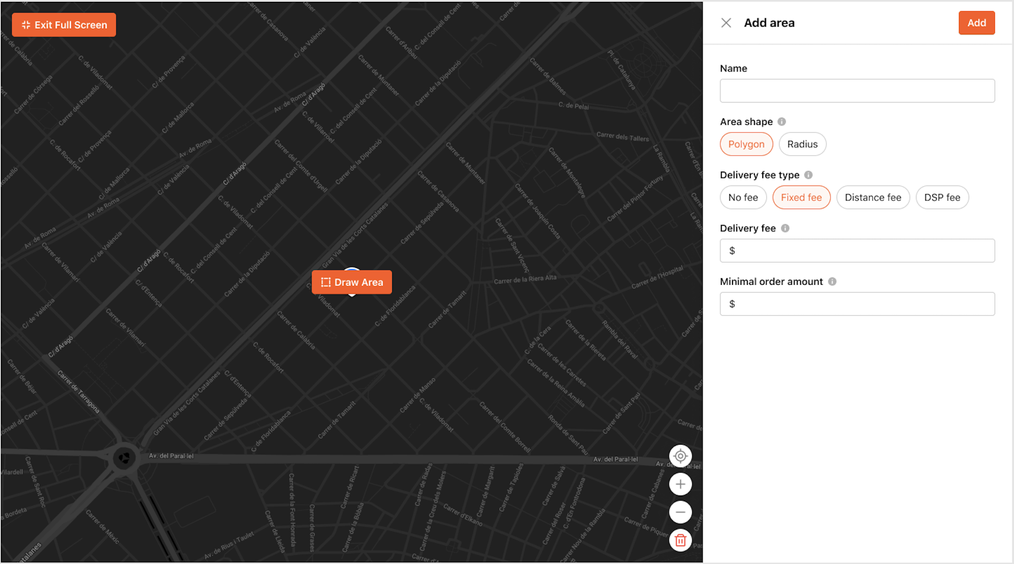Select Radius area shape
Screen dimensions: 1014x564
[802, 144]
